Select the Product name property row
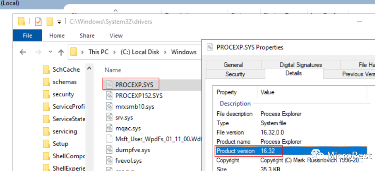Viewport: 384px width, 171px height. click(291, 142)
